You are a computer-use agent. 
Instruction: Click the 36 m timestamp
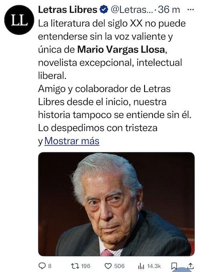(169, 10)
